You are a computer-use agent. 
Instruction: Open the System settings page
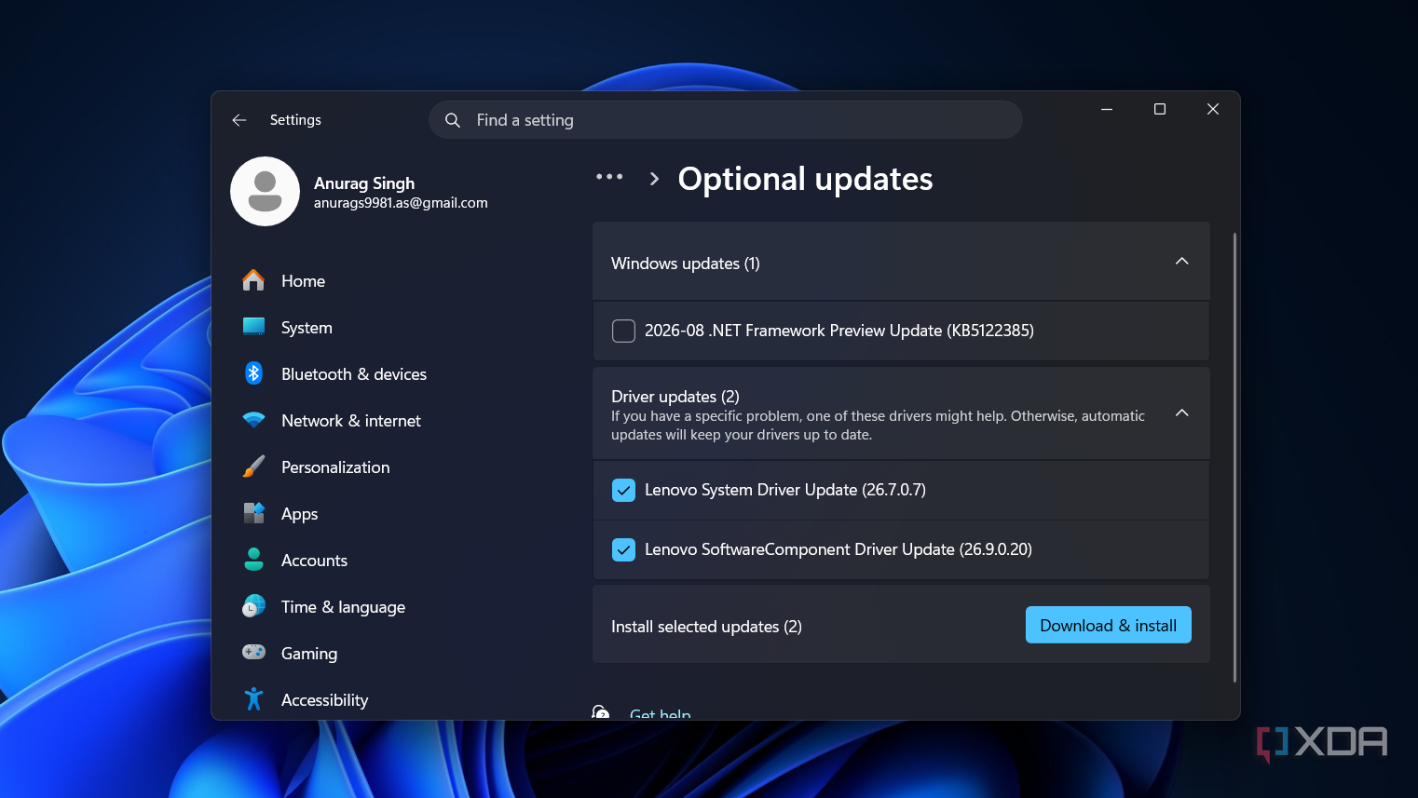tap(307, 328)
